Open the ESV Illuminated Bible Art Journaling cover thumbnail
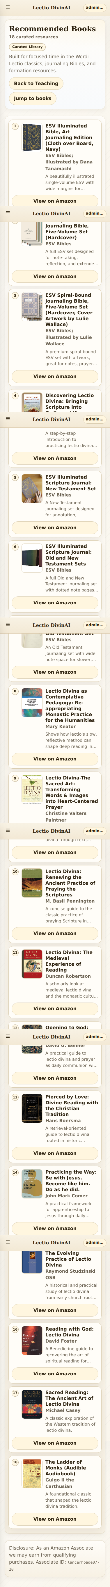 [32, 137]
